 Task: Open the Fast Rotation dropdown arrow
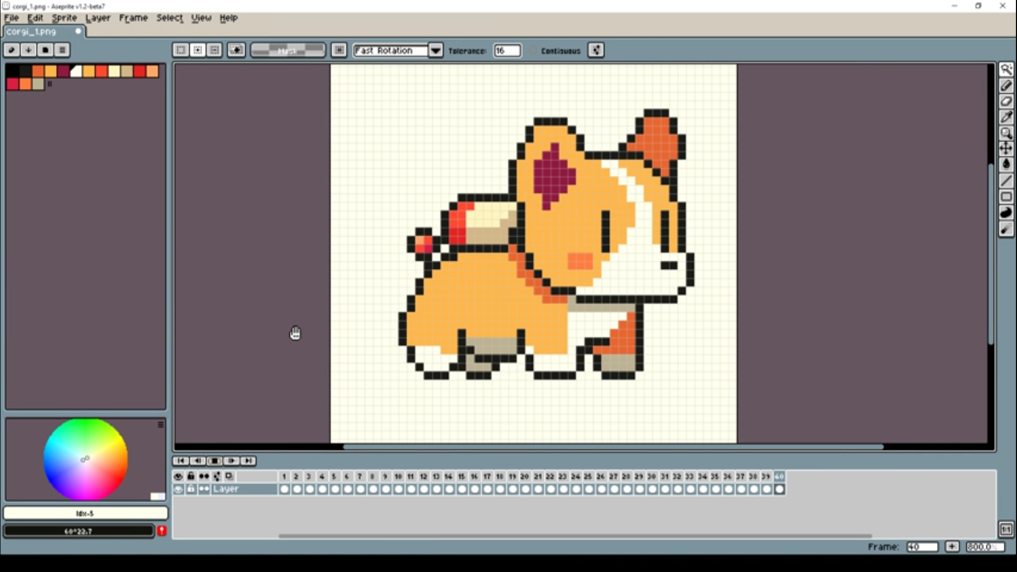pos(435,50)
